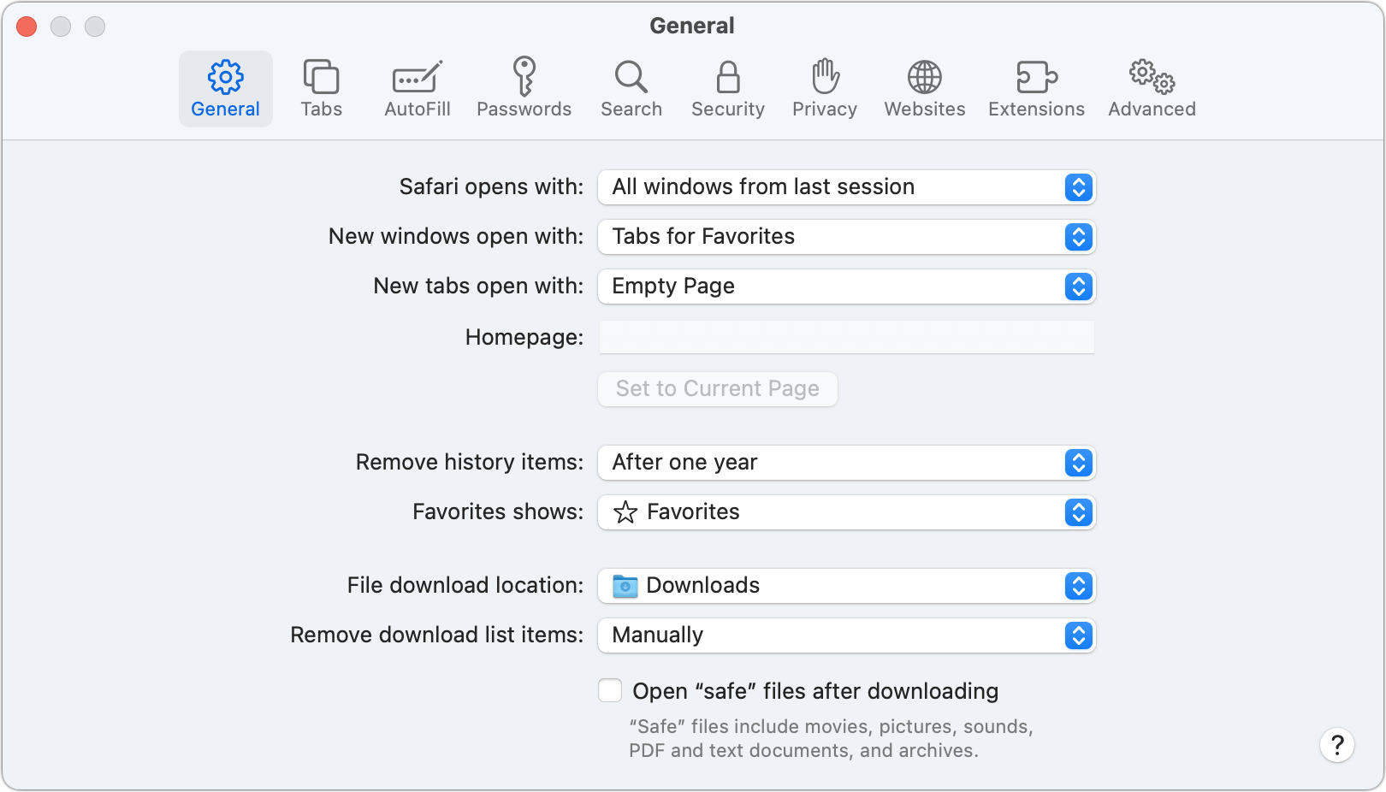1386x792 pixels.
Task: Open the Favorites shows selector
Action: click(x=846, y=512)
